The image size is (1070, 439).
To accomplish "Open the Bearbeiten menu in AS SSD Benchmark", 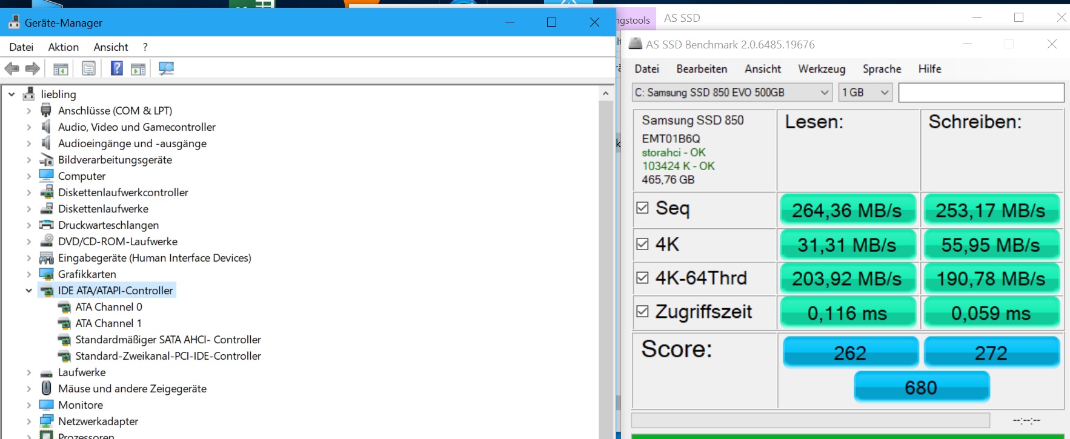I will point(702,69).
